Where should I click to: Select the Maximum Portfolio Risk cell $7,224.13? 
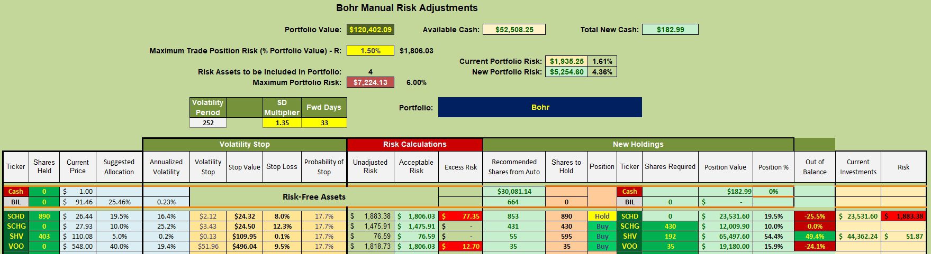click(370, 82)
